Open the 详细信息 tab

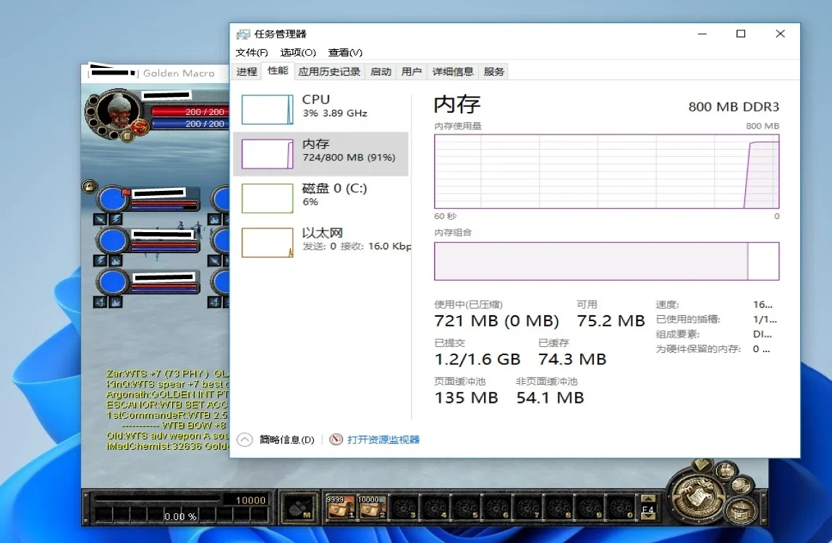tap(453, 72)
